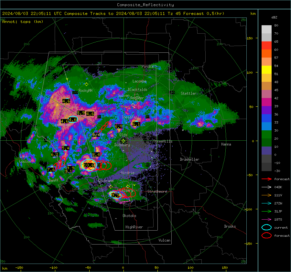This screenshot has width=291, height=272.
Task: Click the Blackfalds city label
Action: pyautogui.click(x=137, y=90)
